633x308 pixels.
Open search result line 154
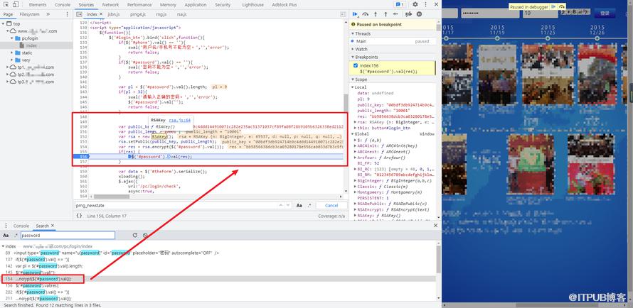click(218, 279)
